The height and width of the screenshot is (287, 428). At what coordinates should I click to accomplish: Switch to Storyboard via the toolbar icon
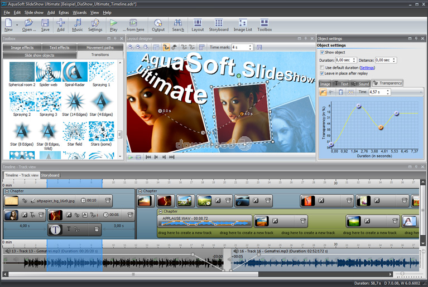click(219, 25)
